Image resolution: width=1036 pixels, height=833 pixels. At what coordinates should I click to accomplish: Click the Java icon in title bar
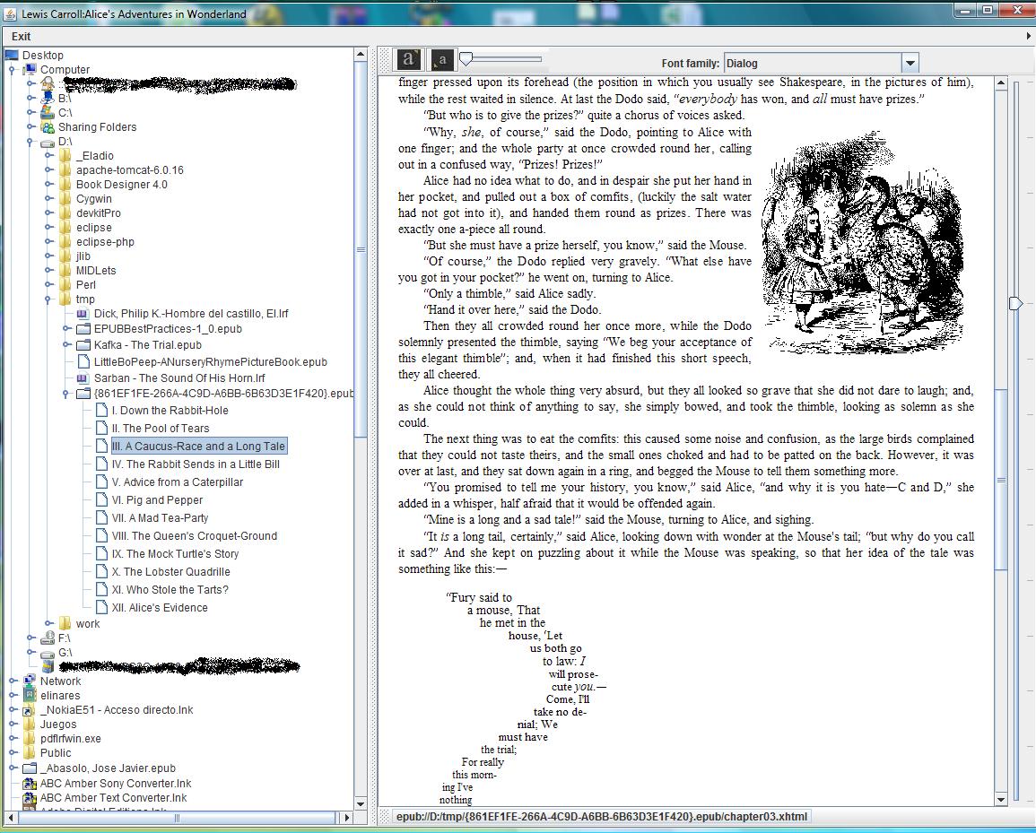tap(11, 13)
